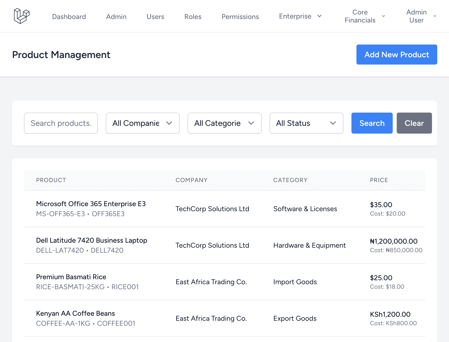Viewport: 449px width, 342px height.
Task: Select Premium Basmati Rice product name
Action: (x=71, y=277)
